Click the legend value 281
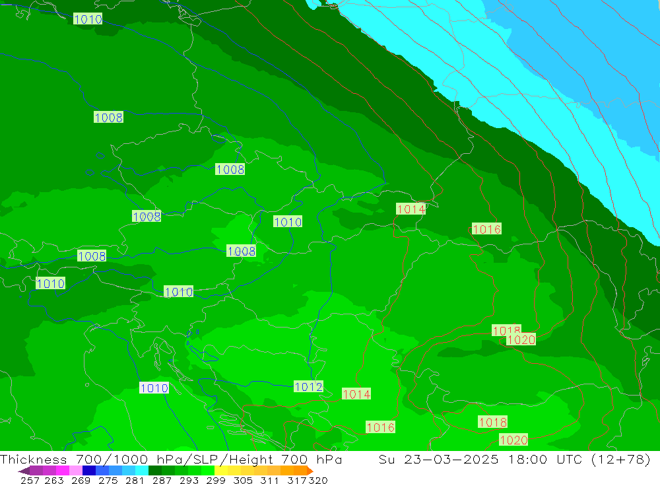 click(135, 480)
